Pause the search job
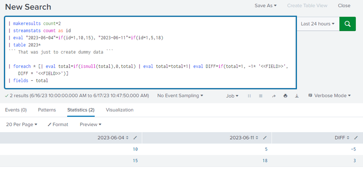 [x=249, y=96]
